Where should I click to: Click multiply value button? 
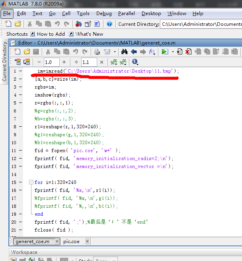coord(101,62)
